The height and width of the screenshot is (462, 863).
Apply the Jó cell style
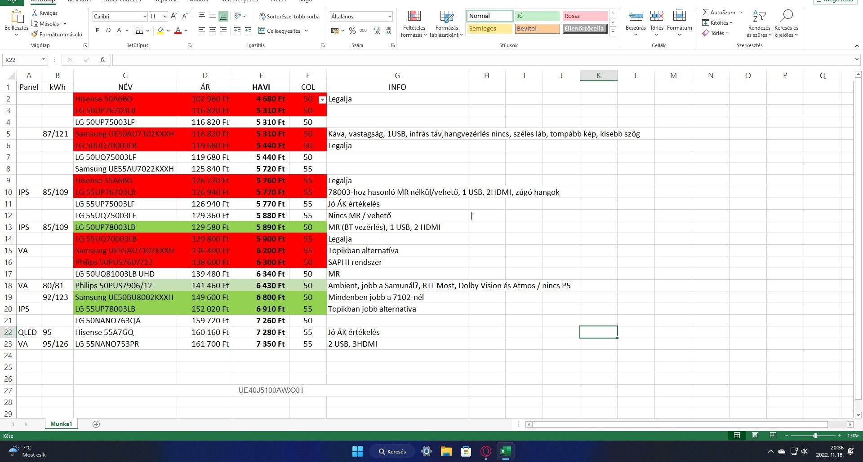coord(537,16)
